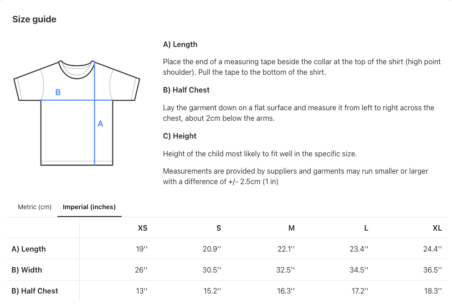The height and width of the screenshot is (304, 452).
Task: Click the Size guide heading
Action: point(34,19)
